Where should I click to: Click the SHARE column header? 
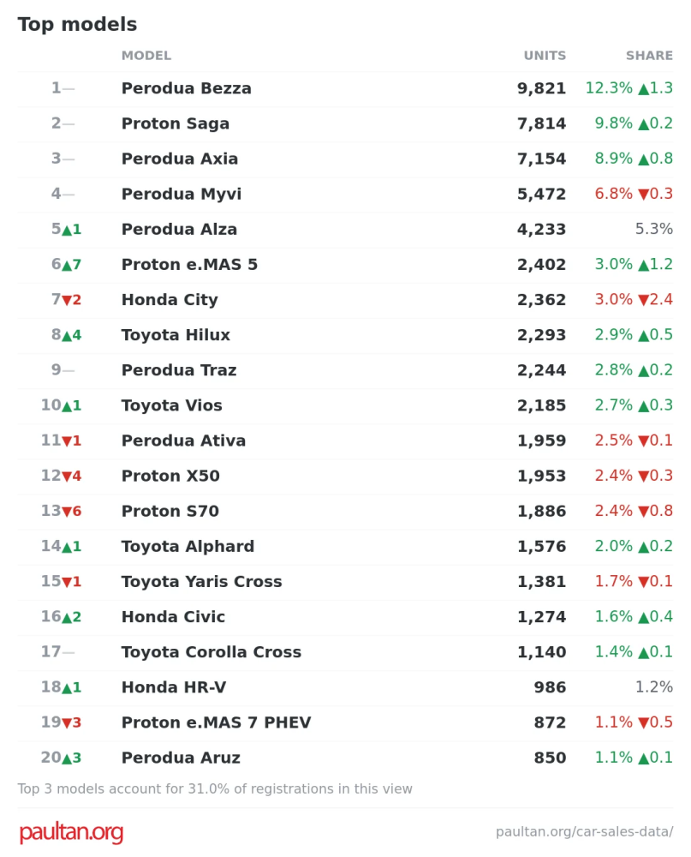[649, 56]
